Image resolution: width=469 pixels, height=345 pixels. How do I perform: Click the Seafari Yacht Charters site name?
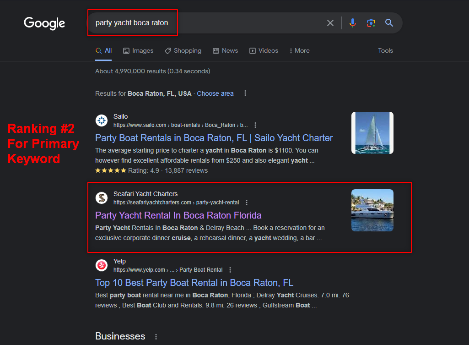coord(146,194)
